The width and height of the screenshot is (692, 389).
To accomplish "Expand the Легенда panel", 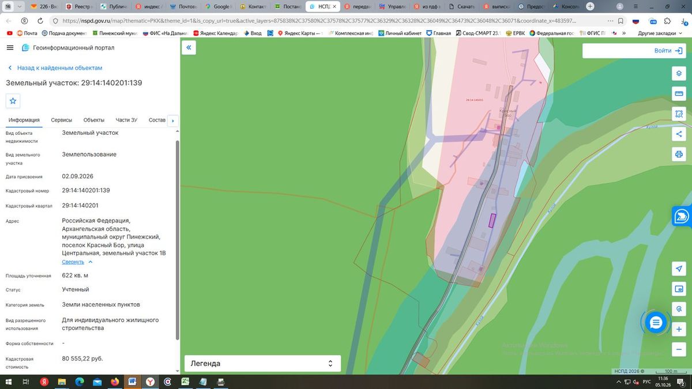I will pos(262,364).
